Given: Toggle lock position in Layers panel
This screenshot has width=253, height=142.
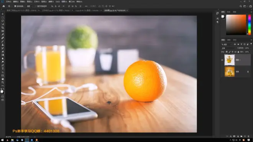Looking at the screenshot, I should (233, 52).
